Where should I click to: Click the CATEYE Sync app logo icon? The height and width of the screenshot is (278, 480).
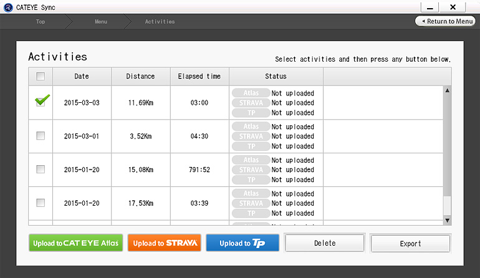[8, 7]
